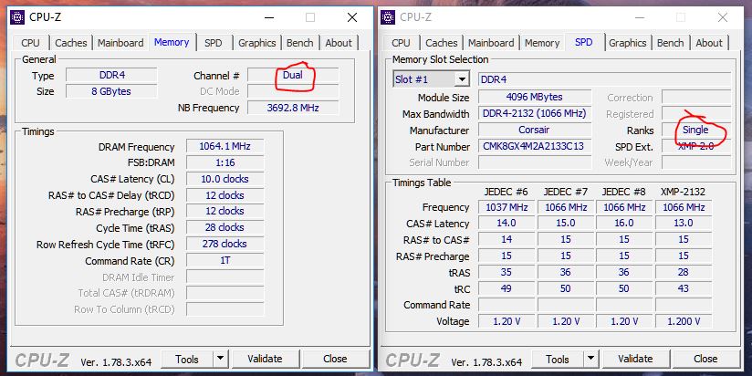Click the Ranks field showing Single
This screenshot has width=752, height=376.
point(696,130)
